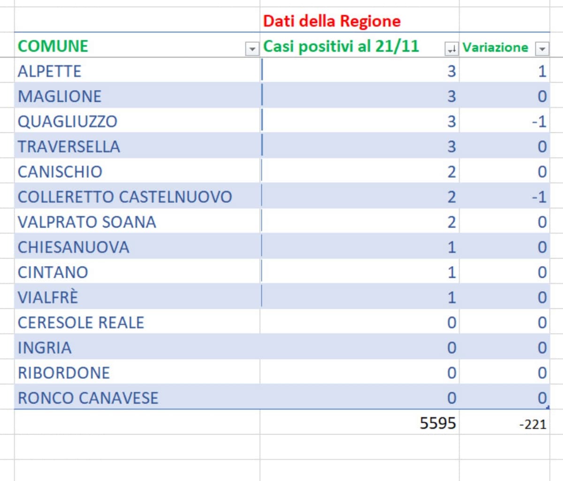Screen dimensions: 563x481
Task: Click the COMUNE header cell text
Action: pos(53,46)
